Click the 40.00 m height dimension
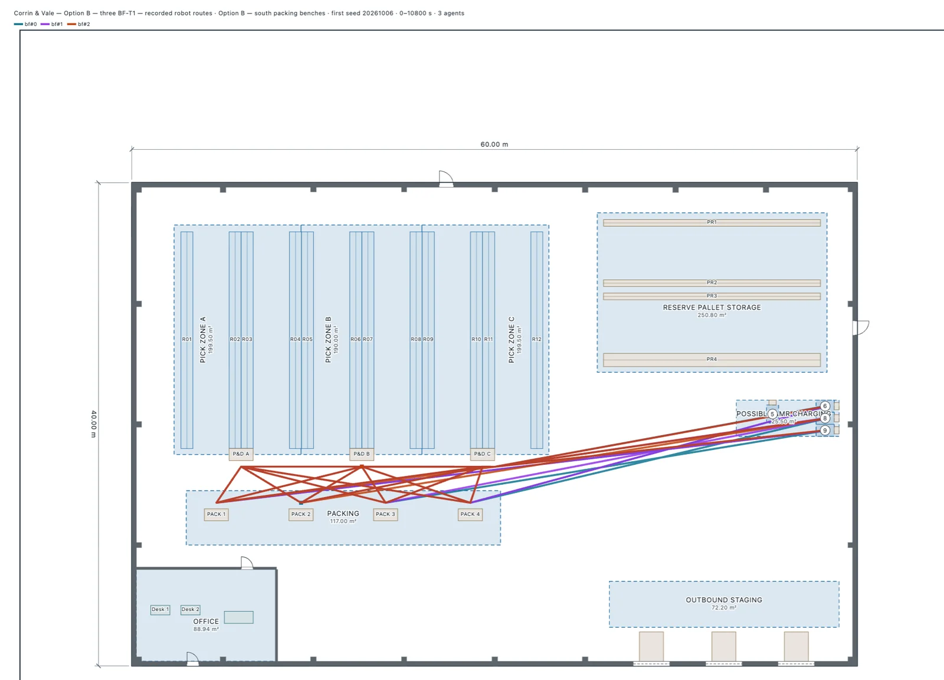 pos(93,424)
